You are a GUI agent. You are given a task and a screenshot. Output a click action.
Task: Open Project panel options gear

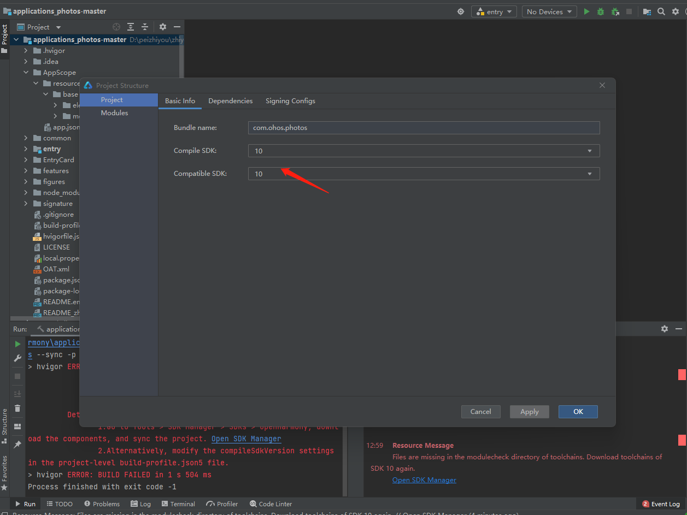tap(163, 27)
